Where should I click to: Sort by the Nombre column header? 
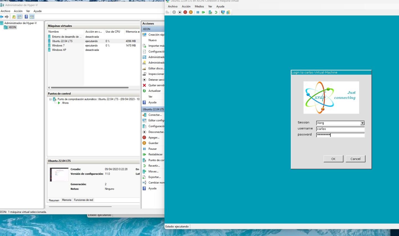54,32
